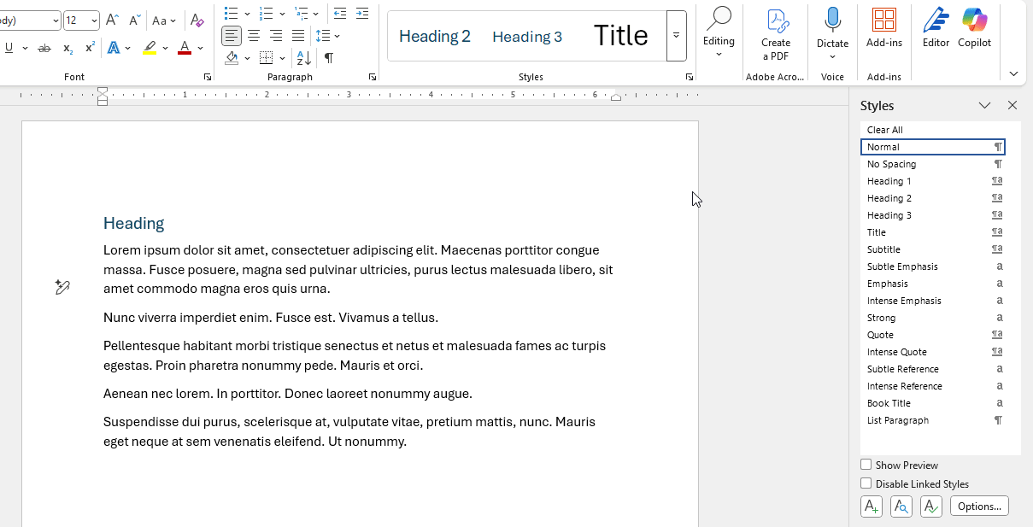This screenshot has width=1033, height=527.
Task: Open the Manage Styles dialog
Action: [x=930, y=507]
